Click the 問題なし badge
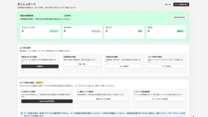Screen dimensions: 208x117 coord(180,31)
